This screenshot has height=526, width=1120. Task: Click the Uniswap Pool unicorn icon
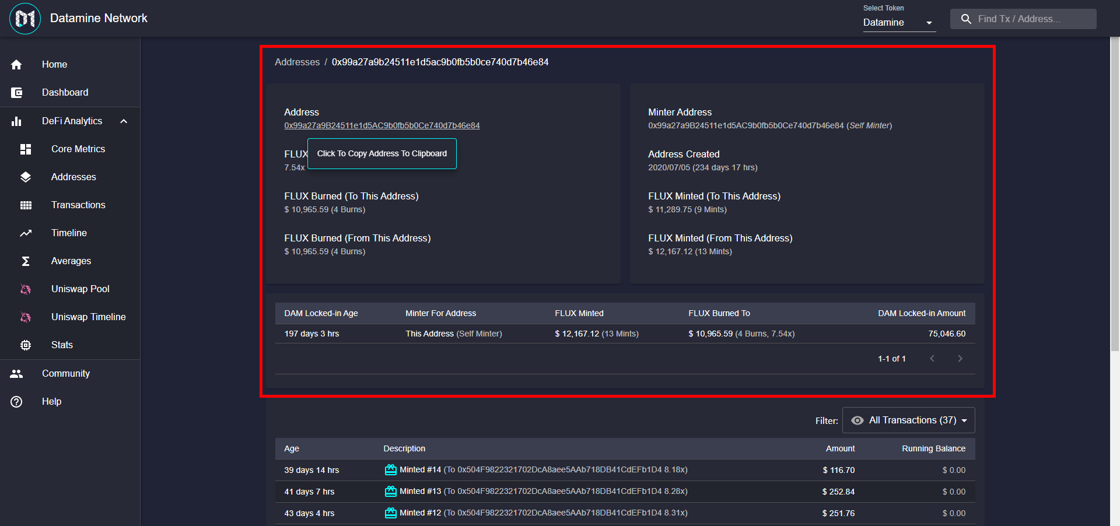click(26, 289)
